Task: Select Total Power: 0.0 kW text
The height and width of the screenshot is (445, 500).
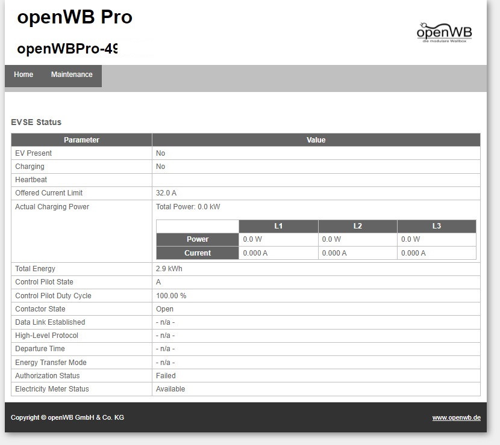Action: pos(188,207)
